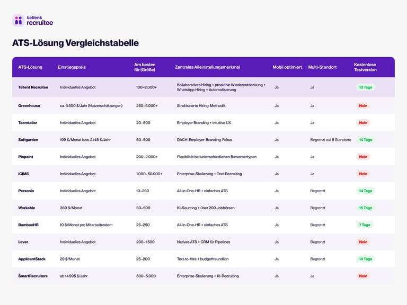Click 'Employer Branding + intuitive UX' cell
The height and width of the screenshot is (305, 407).
[x=203, y=123]
